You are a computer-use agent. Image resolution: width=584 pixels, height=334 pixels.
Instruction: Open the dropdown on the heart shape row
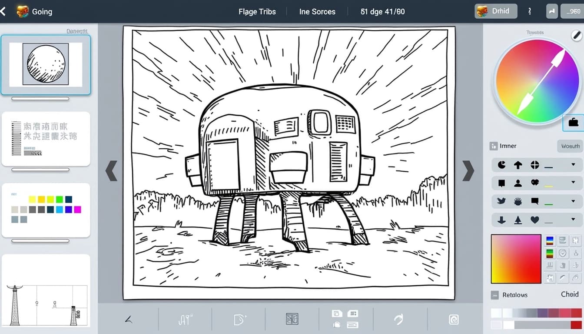click(x=573, y=220)
